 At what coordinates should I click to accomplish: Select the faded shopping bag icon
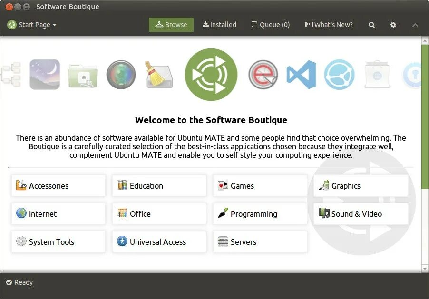[377, 75]
